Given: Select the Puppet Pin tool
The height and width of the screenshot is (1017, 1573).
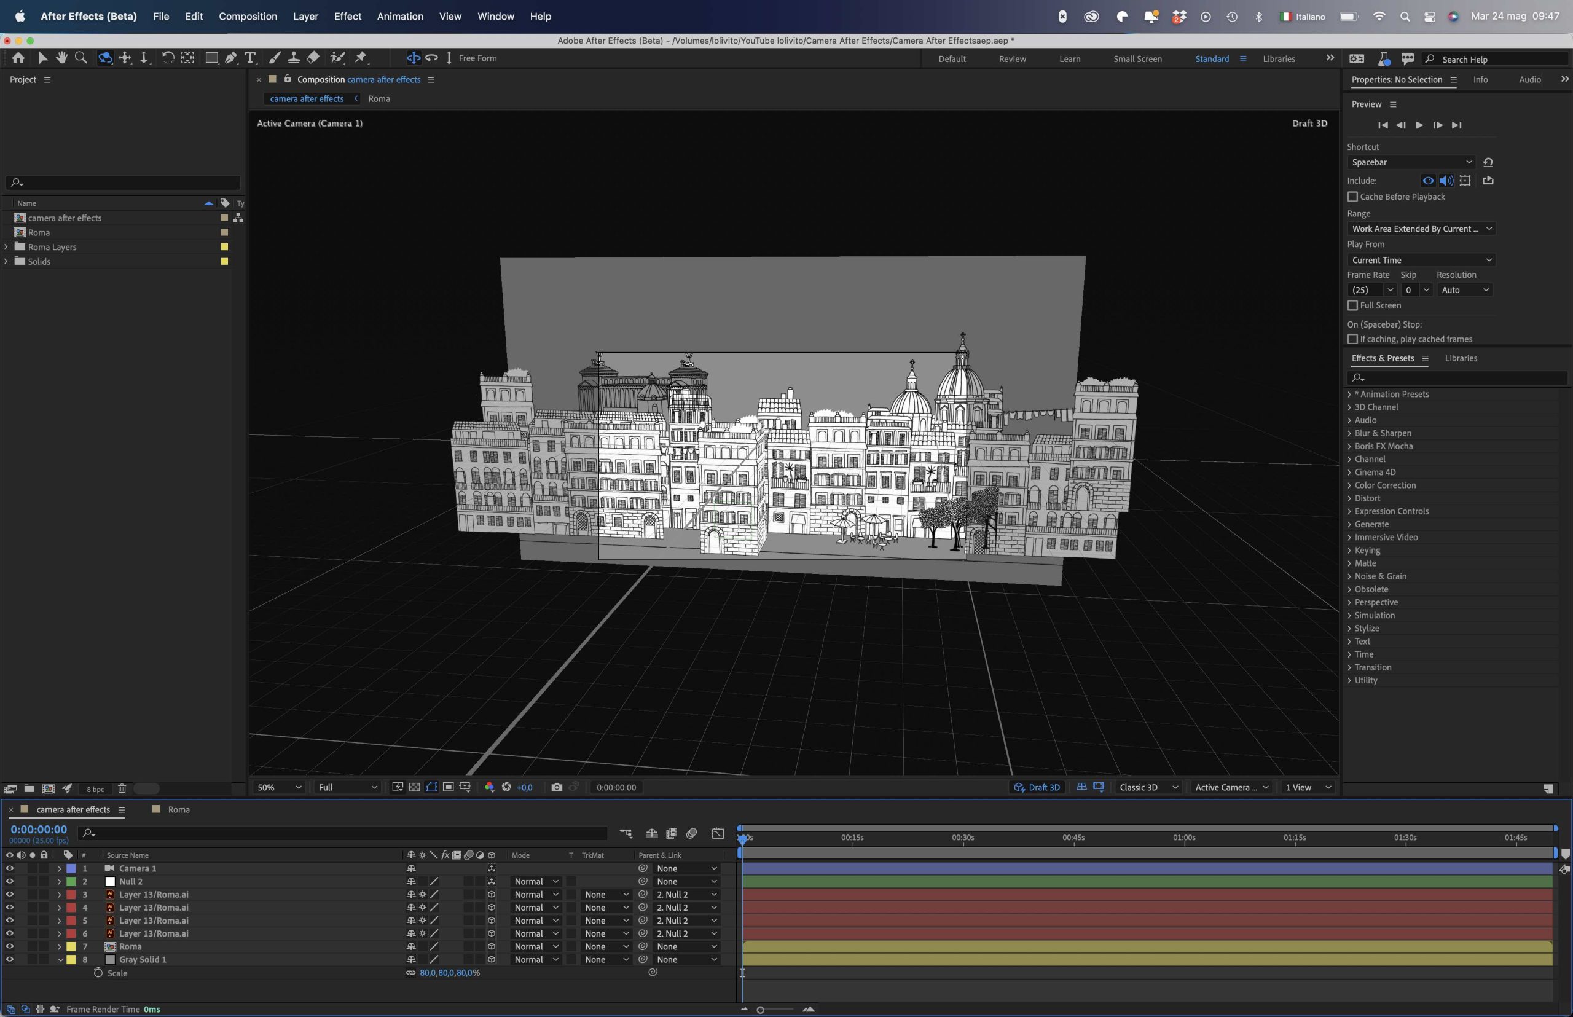Looking at the screenshot, I should coord(361,58).
